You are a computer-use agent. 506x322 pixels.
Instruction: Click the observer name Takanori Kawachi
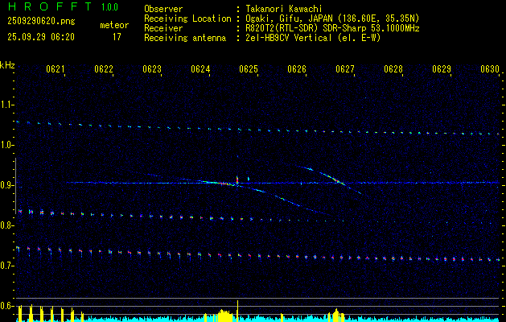(x=284, y=9)
